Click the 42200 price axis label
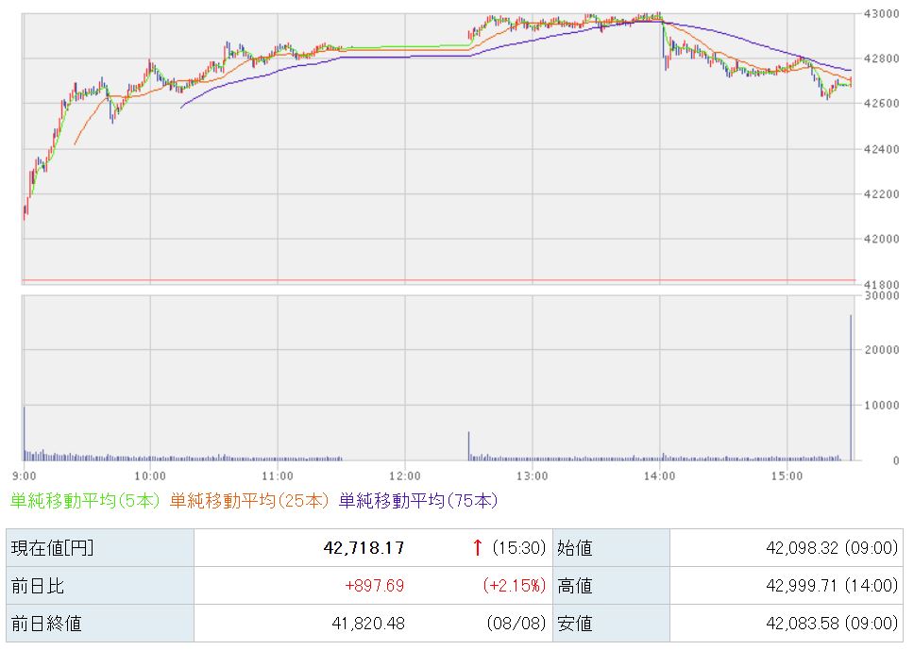Image resolution: width=914 pixels, height=650 pixels. point(881,194)
